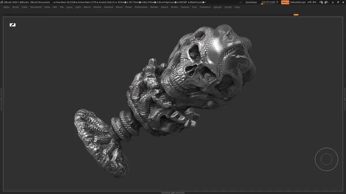Click the DefaultZScript button
346x194 pixels.
298,2
